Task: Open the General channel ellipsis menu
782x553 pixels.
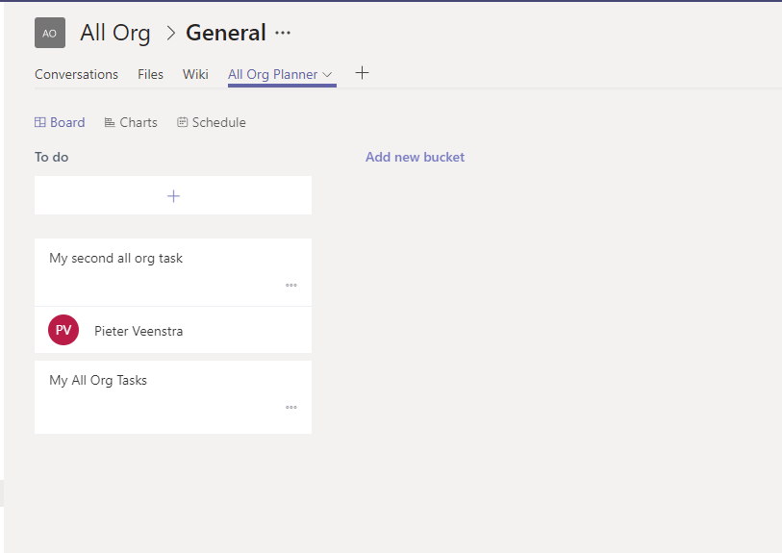Action: coord(283,33)
